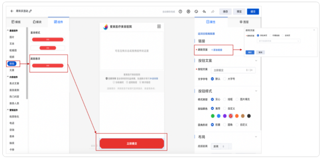Switch to the 模块 tab

[x=37, y=22]
